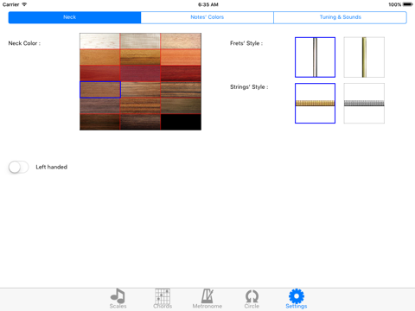Select the silver frets style
This screenshot has height=311, width=415.
pyautogui.click(x=315, y=57)
